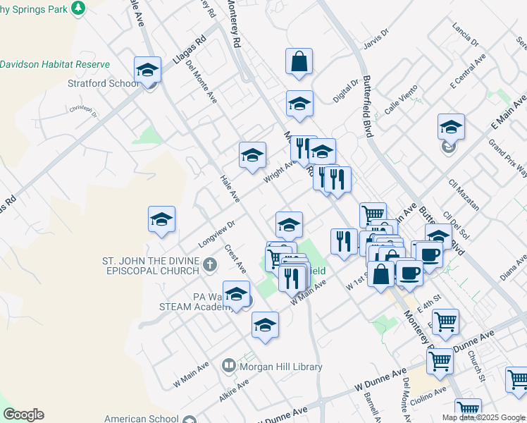This screenshot has width=527, height=423.
Task: Select the school marker beside Stratford School
Action: pyautogui.click(x=147, y=70)
